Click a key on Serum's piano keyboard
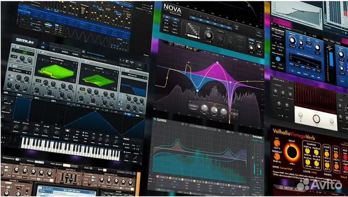The height and width of the screenshot is (197, 348). tap(71, 148)
